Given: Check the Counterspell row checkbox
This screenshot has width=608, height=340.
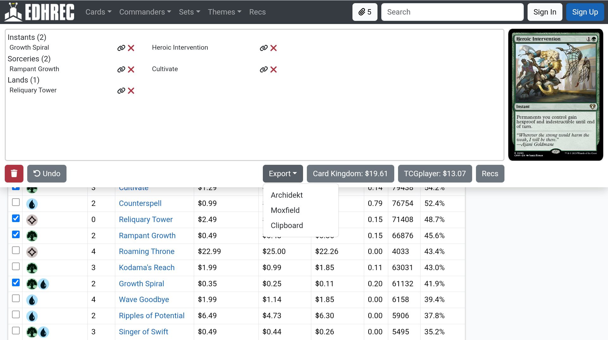Looking at the screenshot, I should click(16, 202).
